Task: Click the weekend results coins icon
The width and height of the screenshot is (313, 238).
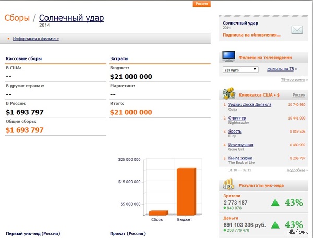Action: [x=228, y=184]
